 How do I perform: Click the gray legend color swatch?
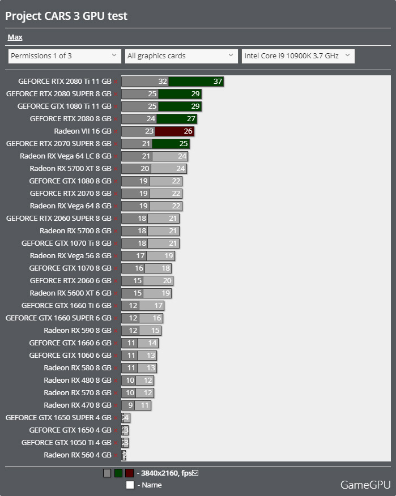(107, 473)
